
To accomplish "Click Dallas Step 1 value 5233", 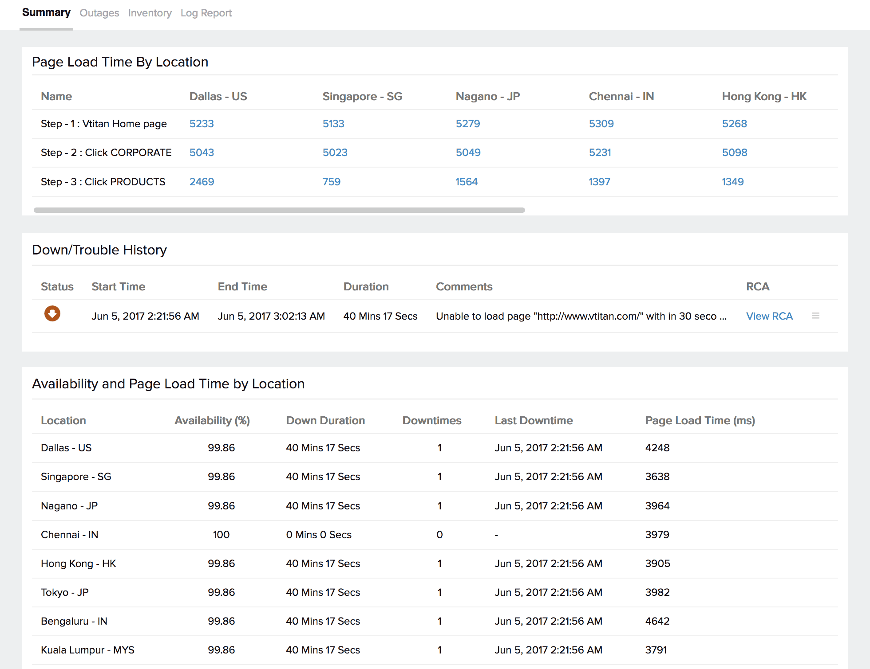I will [x=202, y=124].
